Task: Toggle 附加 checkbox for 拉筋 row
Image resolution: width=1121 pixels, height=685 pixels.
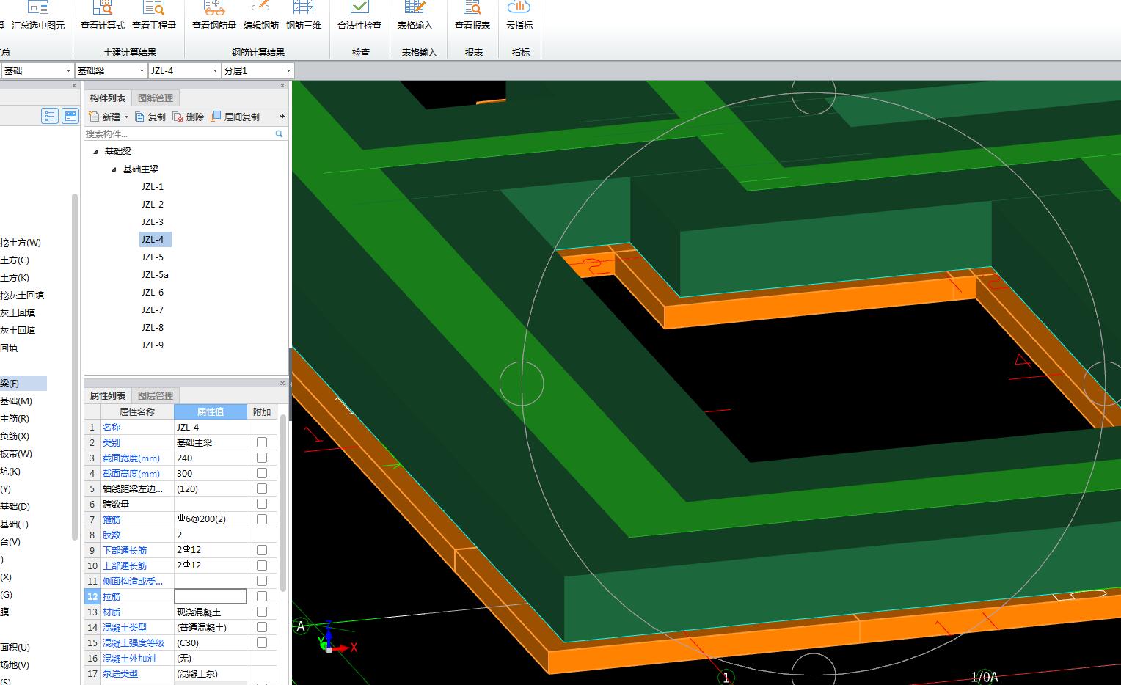Action: point(262,596)
